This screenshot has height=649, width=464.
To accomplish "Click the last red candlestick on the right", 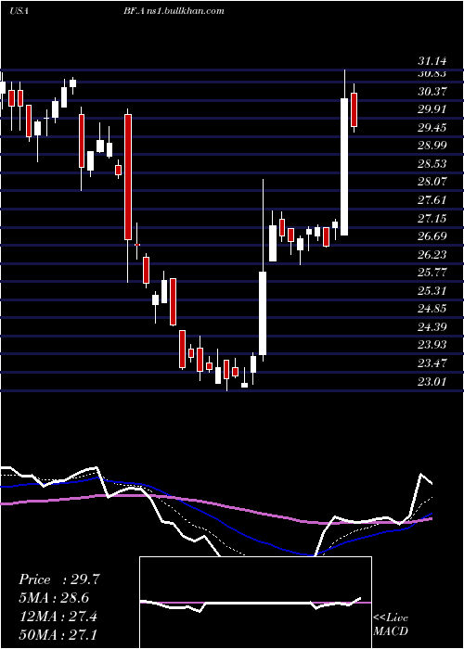I will [x=354, y=109].
